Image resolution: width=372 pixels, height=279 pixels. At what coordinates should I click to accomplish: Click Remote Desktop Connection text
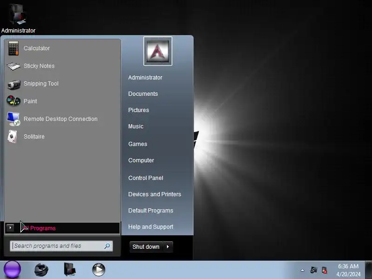tap(60, 119)
